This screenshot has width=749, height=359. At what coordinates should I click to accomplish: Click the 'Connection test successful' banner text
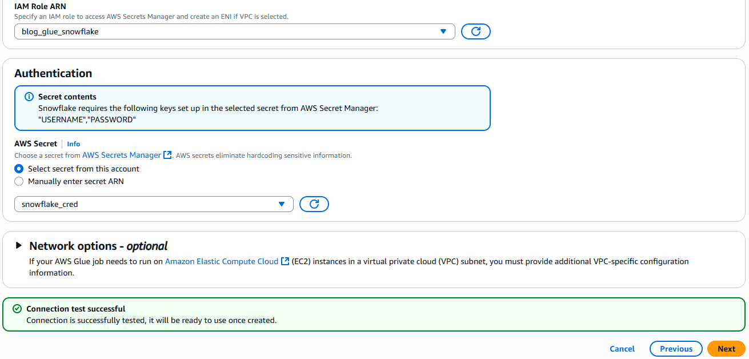tap(76, 309)
